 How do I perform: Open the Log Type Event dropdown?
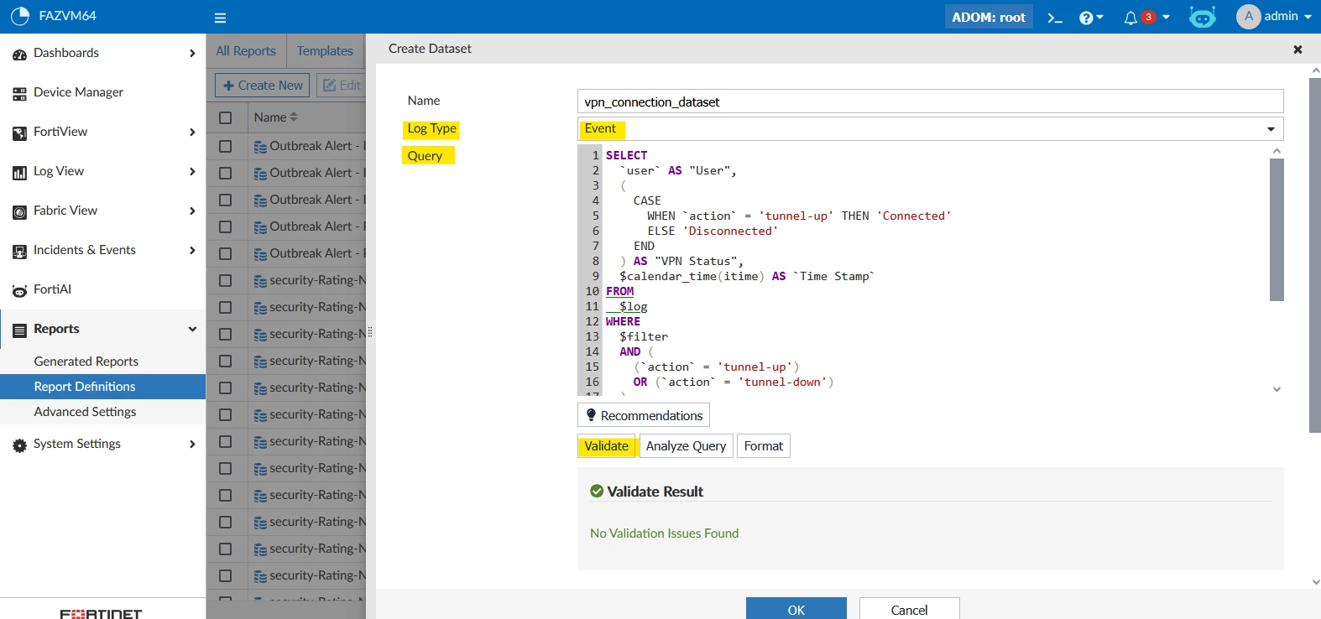(x=931, y=129)
